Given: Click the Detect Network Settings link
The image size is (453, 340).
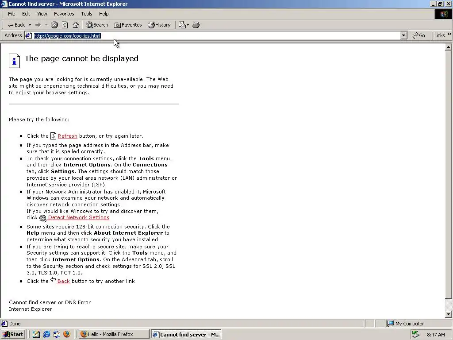Looking at the screenshot, I should pos(79,217).
